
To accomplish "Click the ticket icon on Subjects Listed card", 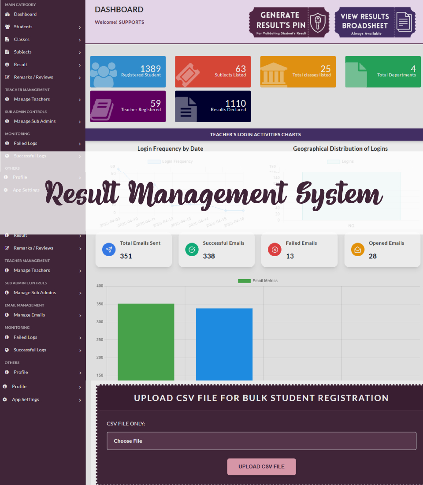I will pos(187,75).
